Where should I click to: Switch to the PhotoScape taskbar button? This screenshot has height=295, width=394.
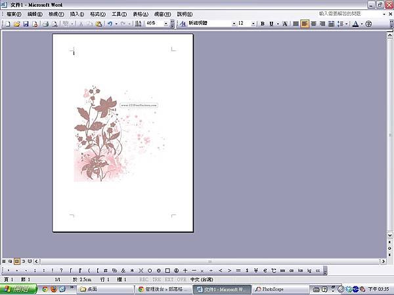click(280, 289)
